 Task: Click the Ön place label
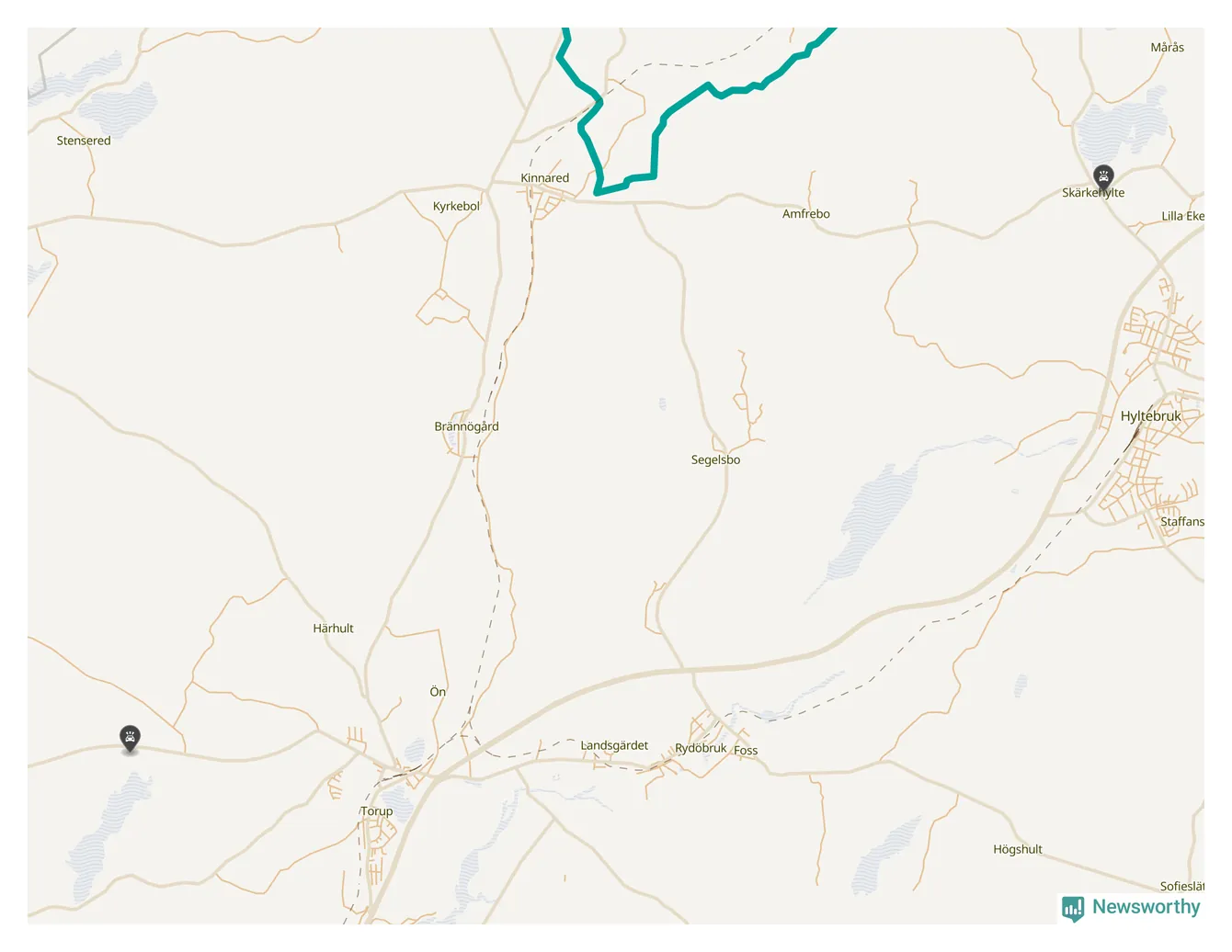(438, 692)
